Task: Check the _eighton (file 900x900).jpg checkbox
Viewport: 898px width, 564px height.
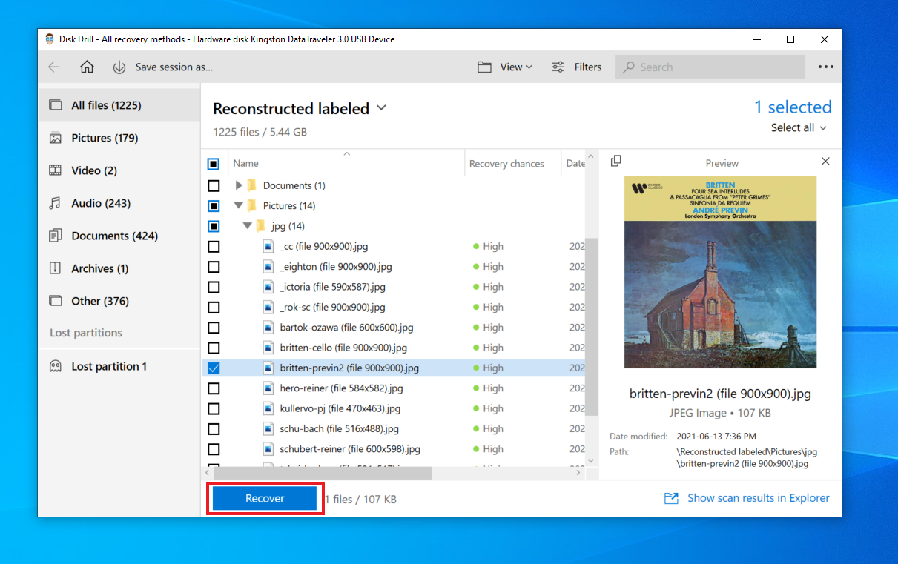Action: click(214, 267)
